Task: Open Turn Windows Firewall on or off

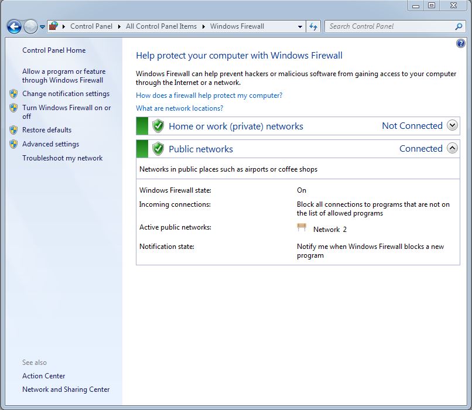Action: click(x=67, y=112)
